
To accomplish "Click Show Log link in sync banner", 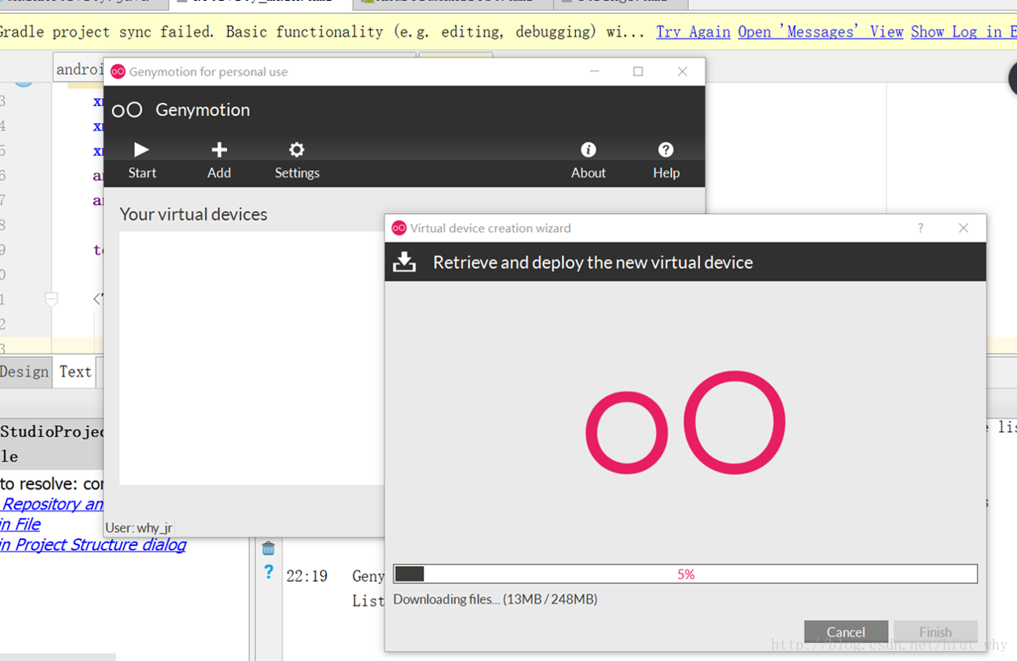I will [963, 32].
